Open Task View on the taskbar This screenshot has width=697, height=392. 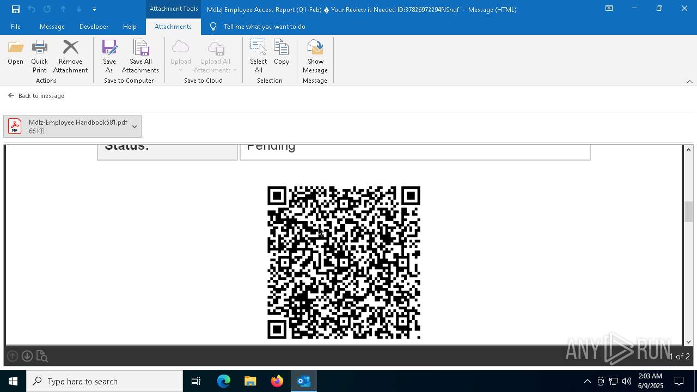tap(196, 381)
